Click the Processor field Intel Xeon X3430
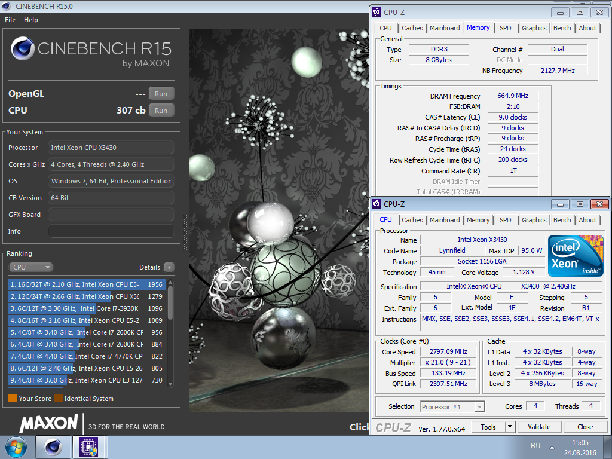 [x=111, y=148]
